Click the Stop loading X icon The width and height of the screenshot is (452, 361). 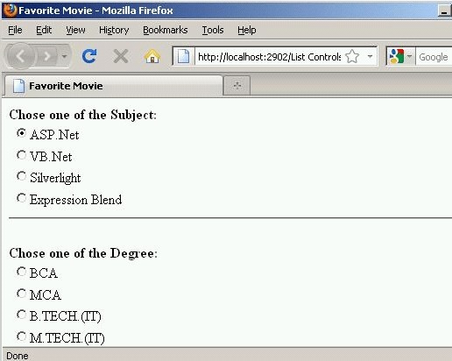point(121,56)
